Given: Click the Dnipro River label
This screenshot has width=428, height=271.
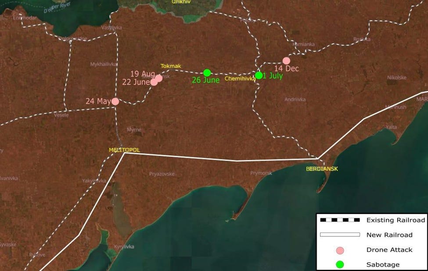Looking at the screenshot, I should click(58, 7).
